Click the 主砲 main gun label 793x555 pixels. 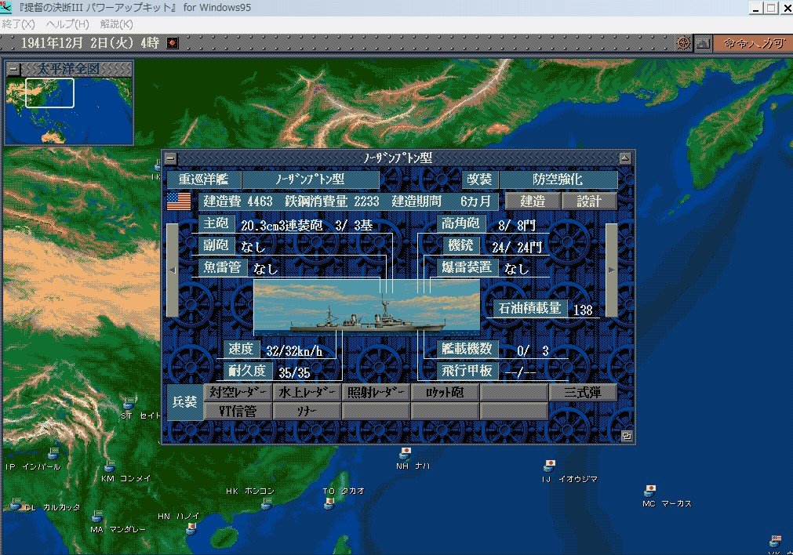click(x=216, y=223)
